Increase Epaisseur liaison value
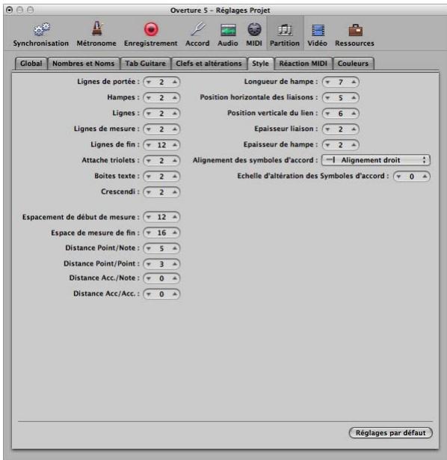This screenshot has height=460, width=447. click(354, 129)
